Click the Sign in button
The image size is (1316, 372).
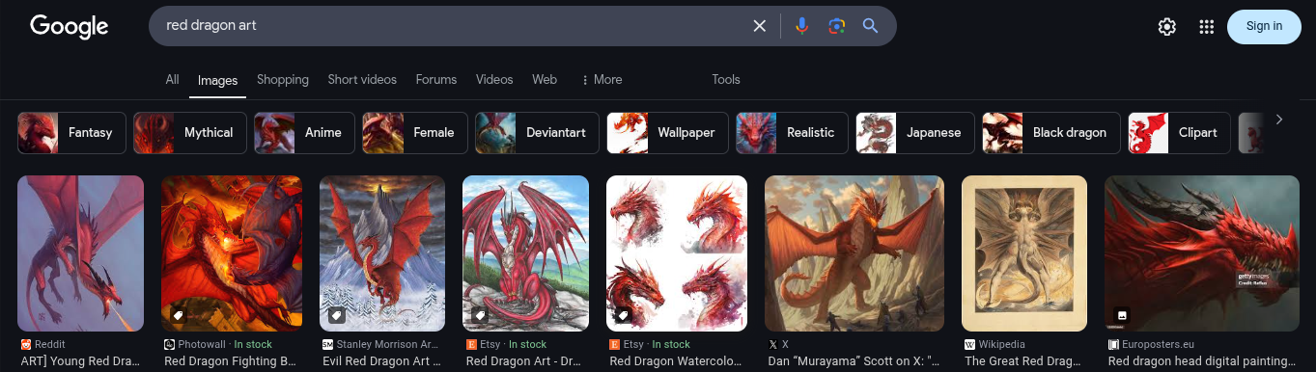tap(1264, 26)
